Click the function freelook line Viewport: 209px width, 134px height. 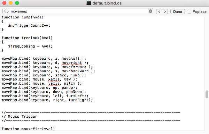(27, 38)
